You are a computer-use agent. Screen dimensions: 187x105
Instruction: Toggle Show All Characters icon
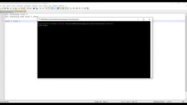click(x=55, y=8)
